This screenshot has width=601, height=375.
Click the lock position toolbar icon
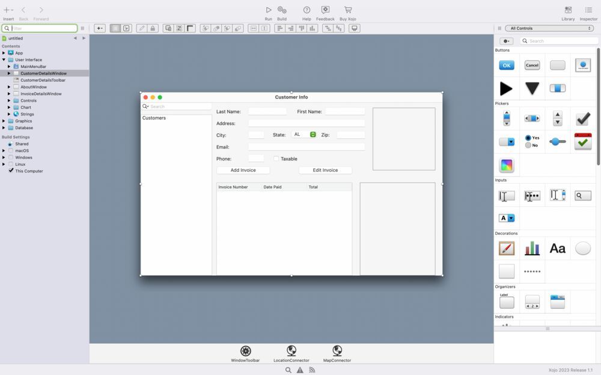pos(153,28)
